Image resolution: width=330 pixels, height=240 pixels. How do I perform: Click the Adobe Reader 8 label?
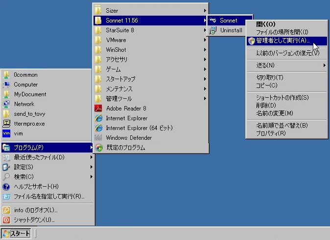pos(126,109)
